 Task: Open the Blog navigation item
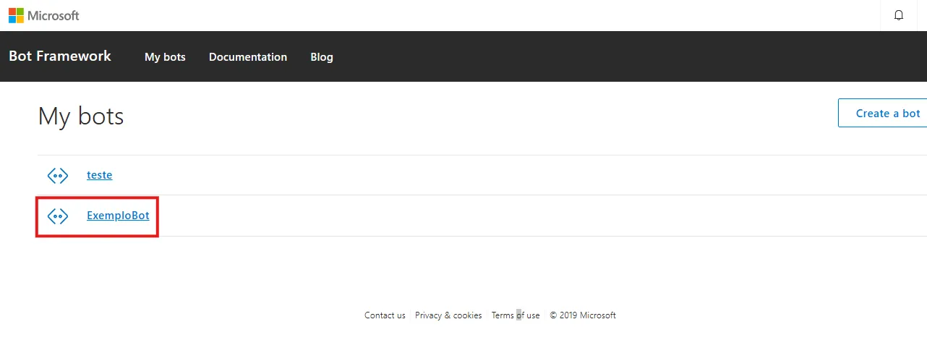(322, 56)
